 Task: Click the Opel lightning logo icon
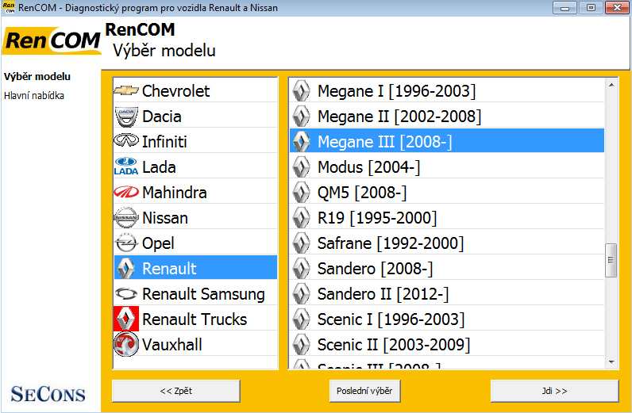(x=126, y=243)
